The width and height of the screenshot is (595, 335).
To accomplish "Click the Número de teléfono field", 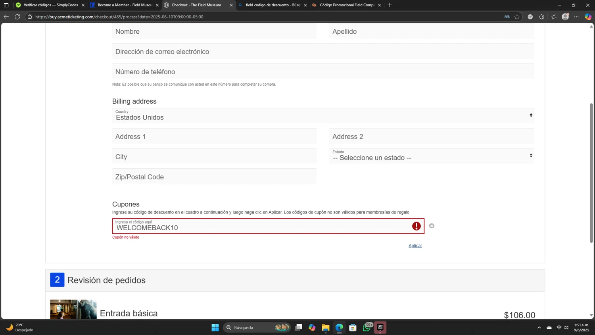I will pos(323,72).
